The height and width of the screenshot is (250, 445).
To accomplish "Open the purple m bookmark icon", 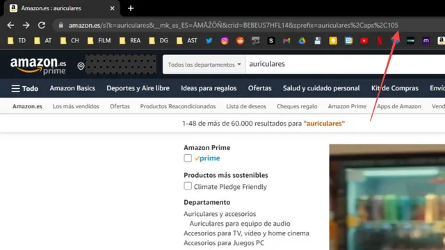I will point(426,40).
